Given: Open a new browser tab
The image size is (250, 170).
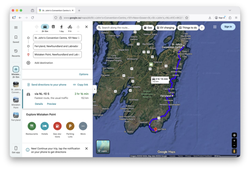Looking at the screenshot, I should (79, 10).
